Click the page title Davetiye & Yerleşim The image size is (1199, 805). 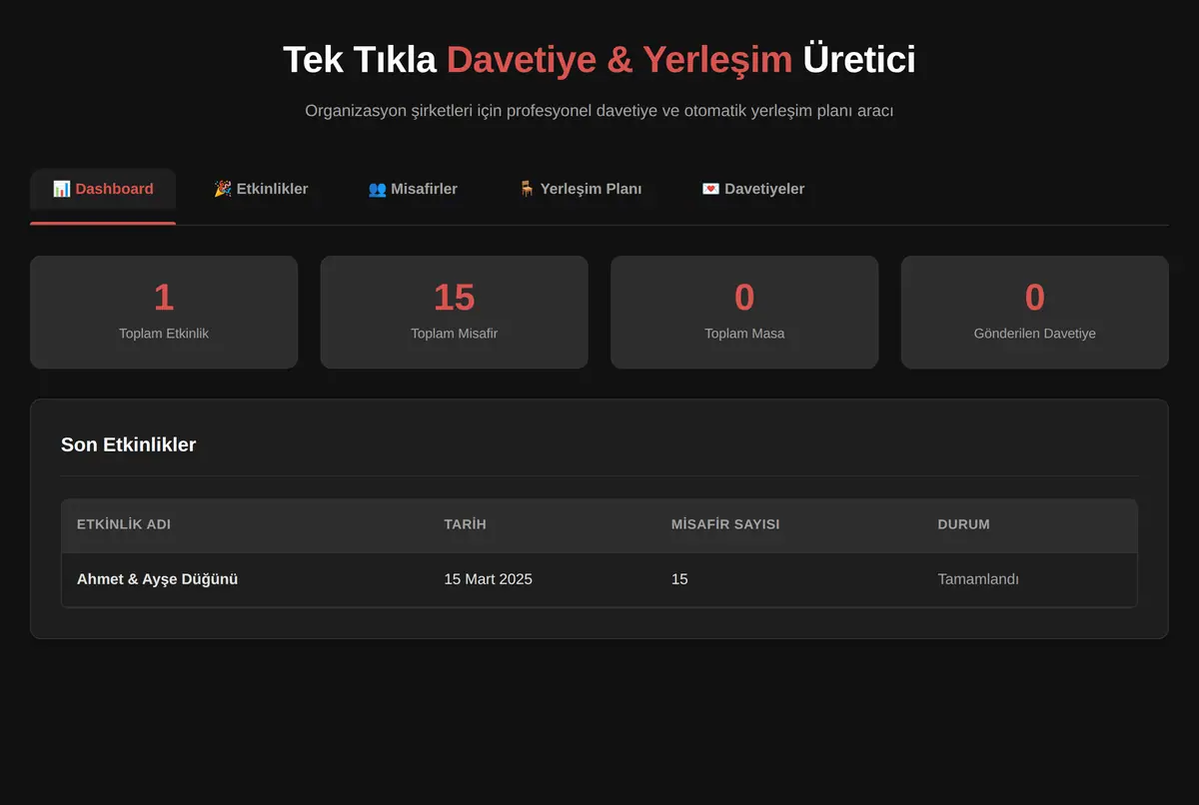coord(619,60)
